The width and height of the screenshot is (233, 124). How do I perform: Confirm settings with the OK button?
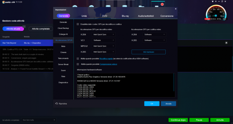pyautogui.click(x=152, y=104)
